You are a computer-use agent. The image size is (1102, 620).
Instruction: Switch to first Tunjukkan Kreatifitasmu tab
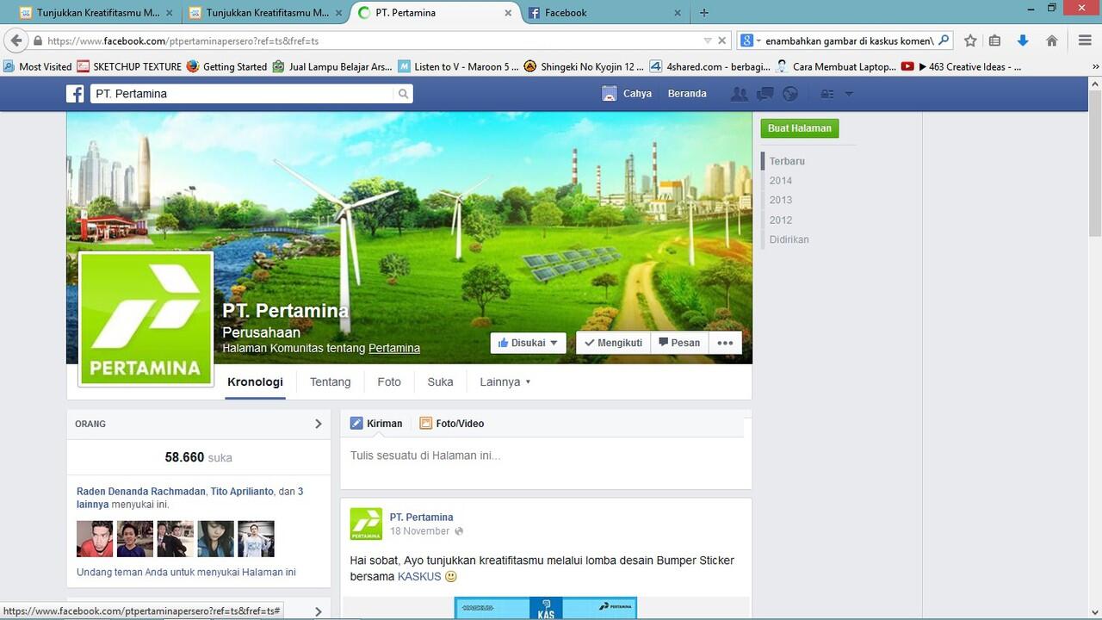tap(95, 13)
